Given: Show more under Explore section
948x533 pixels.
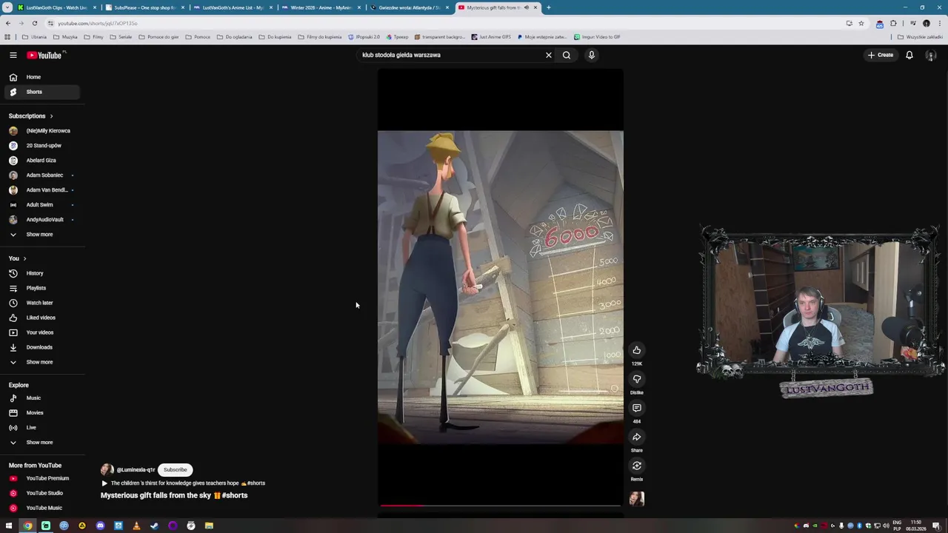Looking at the screenshot, I should [41, 443].
